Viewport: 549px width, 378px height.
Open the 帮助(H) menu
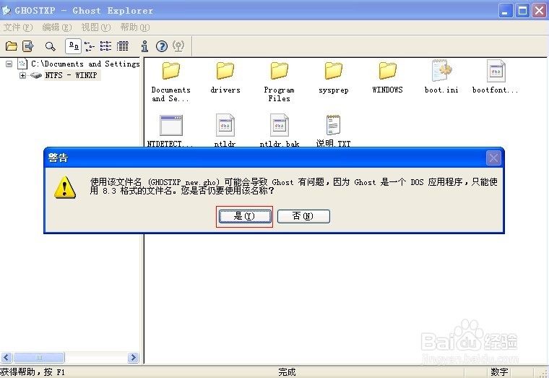tap(135, 27)
